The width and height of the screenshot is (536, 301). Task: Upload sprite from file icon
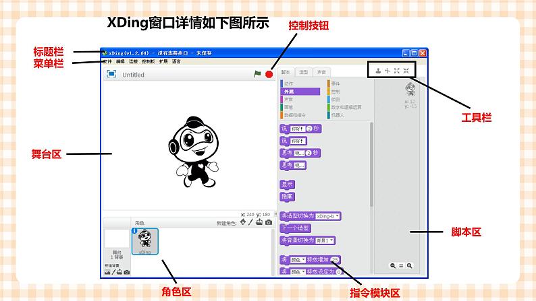click(x=259, y=222)
